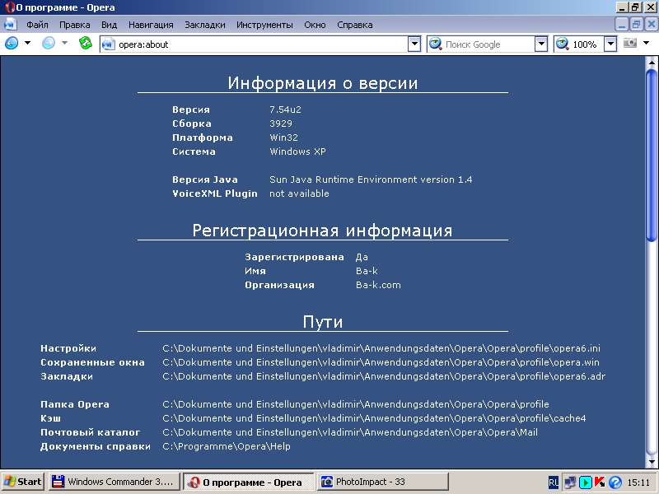659x494 pixels.
Task: Click the red K antivirus tray icon
Action: coord(600,482)
